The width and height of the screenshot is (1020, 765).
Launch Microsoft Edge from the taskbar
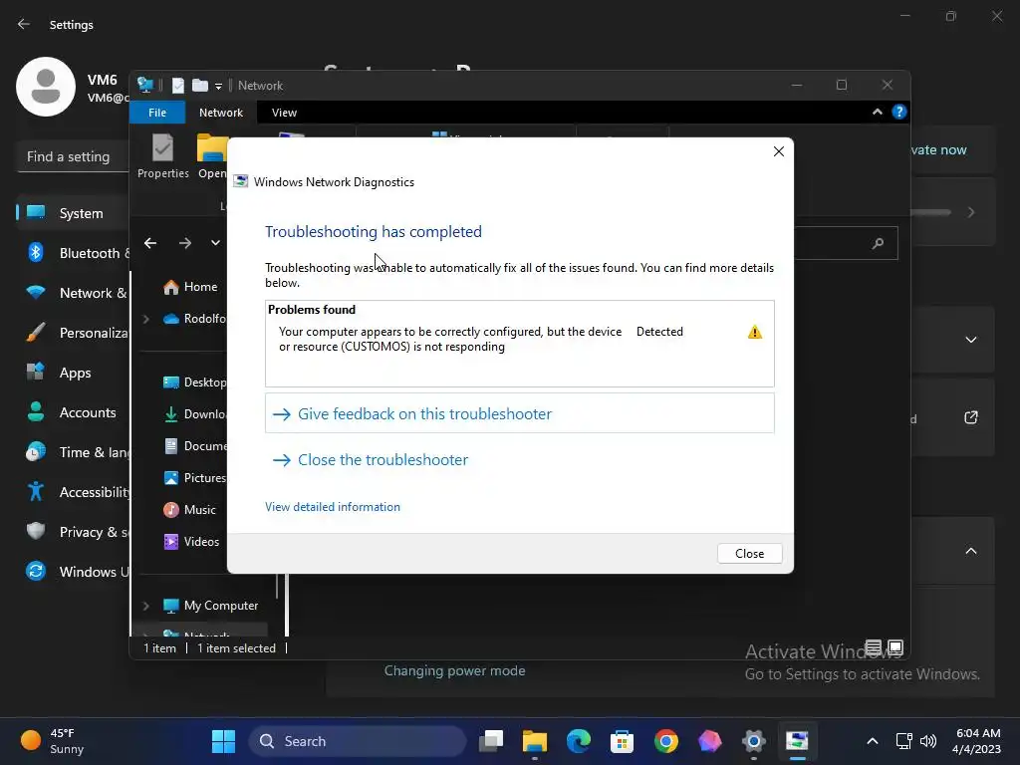579,741
